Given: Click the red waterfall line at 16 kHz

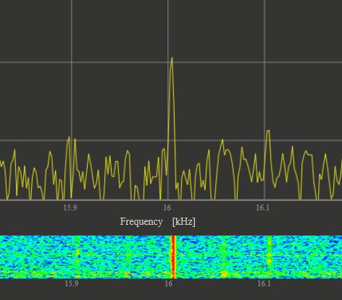Looking at the screenshot, I should (x=173, y=257).
